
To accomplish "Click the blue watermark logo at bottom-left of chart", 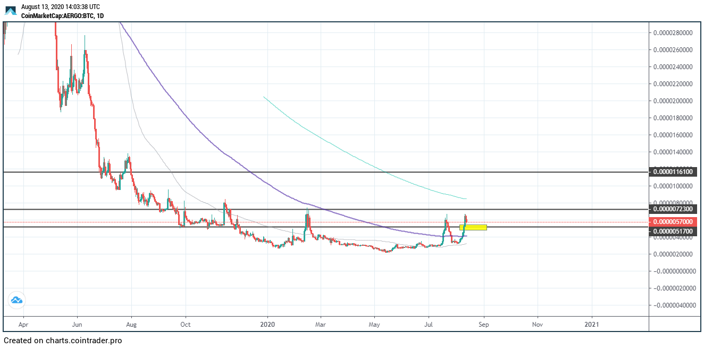I will click(16, 301).
